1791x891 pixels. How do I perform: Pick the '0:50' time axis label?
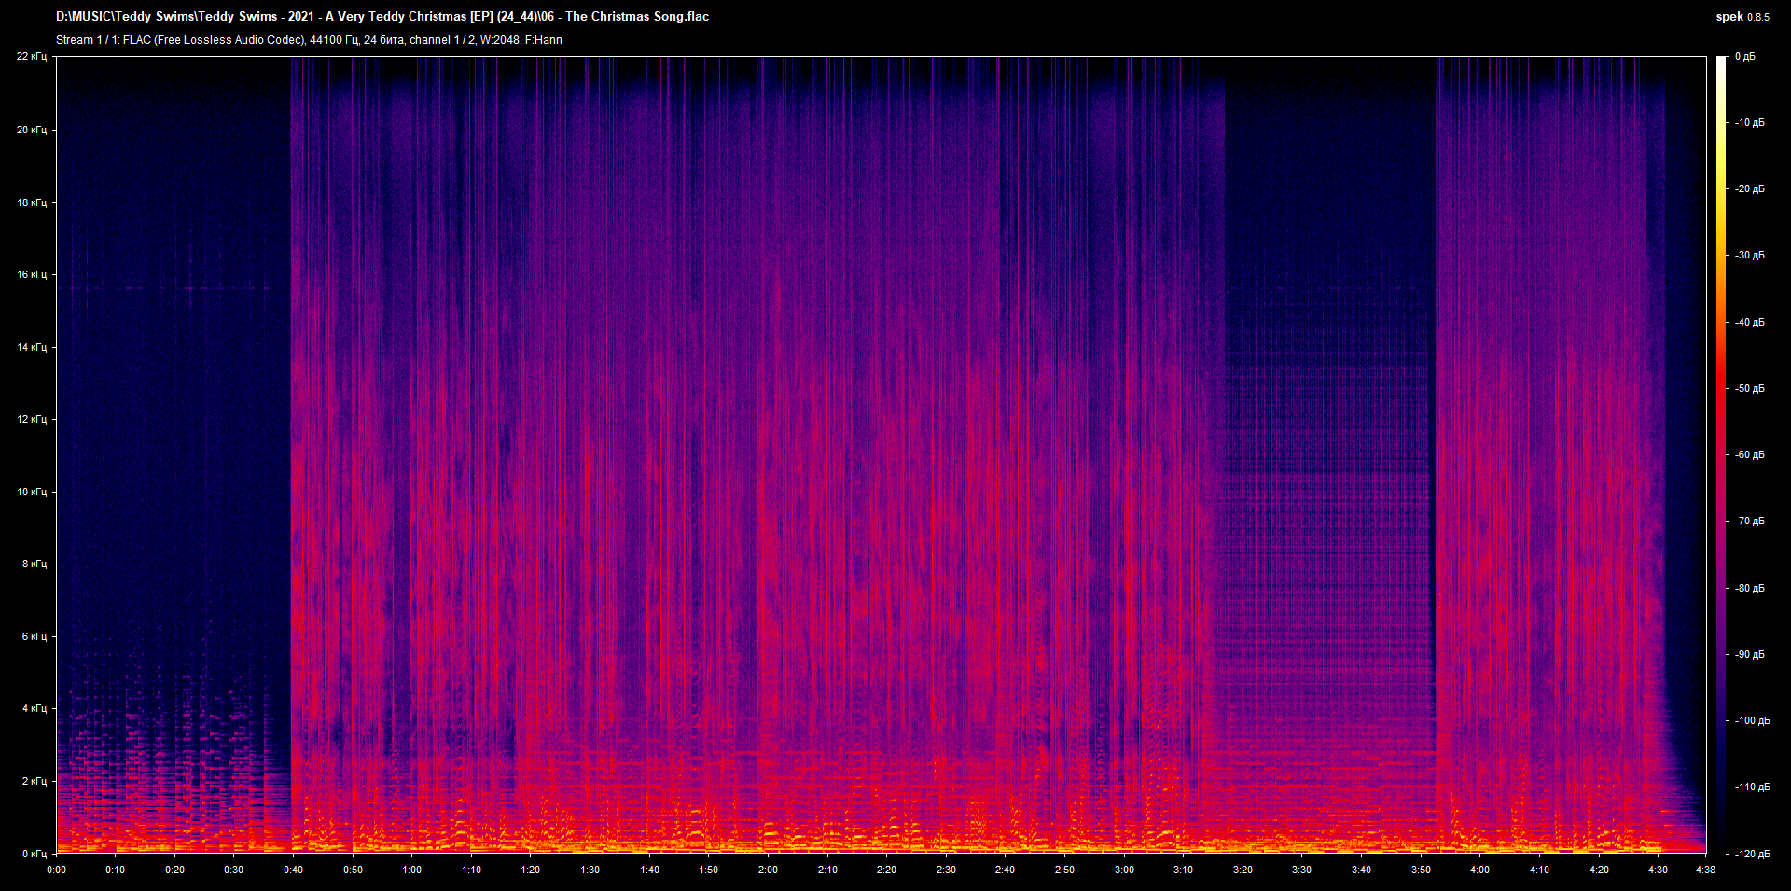click(x=354, y=870)
